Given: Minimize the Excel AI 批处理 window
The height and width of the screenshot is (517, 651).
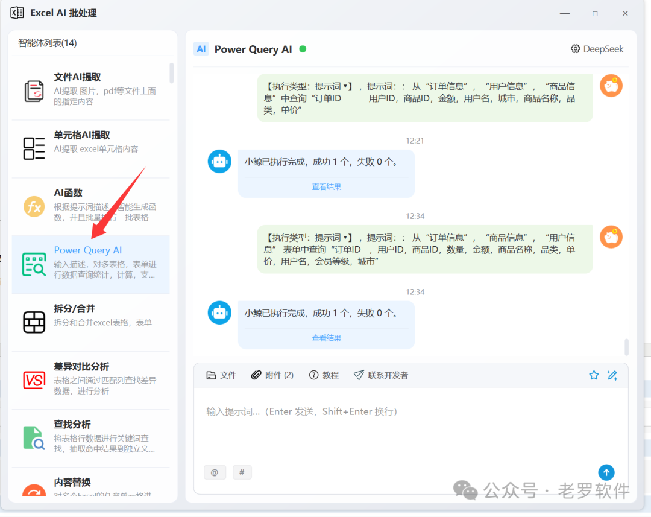Looking at the screenshot, I should (565, 13).
